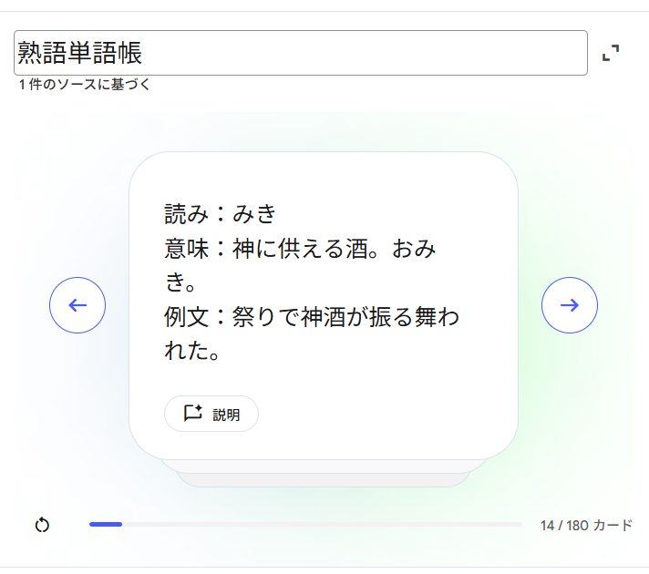
Task: Click the 14 / 180 カード counter
Action: pyautogui.click(x=586, y=525)
